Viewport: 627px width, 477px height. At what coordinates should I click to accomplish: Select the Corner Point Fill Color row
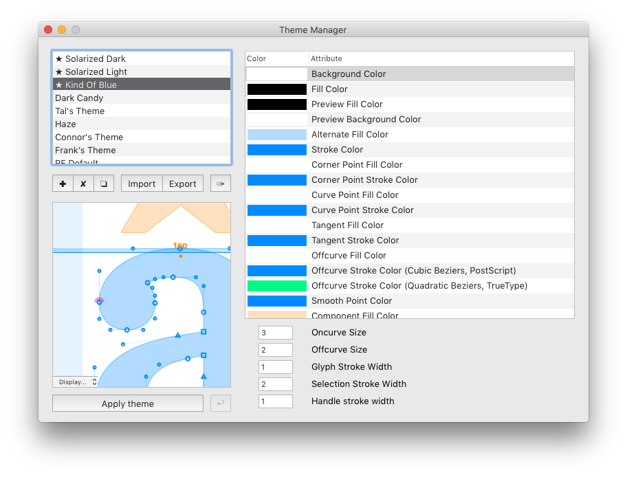point(410,165)
